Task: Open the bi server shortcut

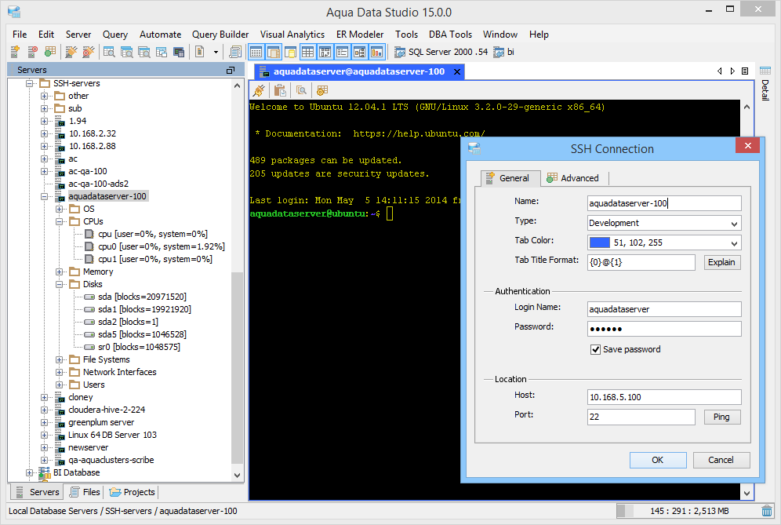Action: [503, 52]
